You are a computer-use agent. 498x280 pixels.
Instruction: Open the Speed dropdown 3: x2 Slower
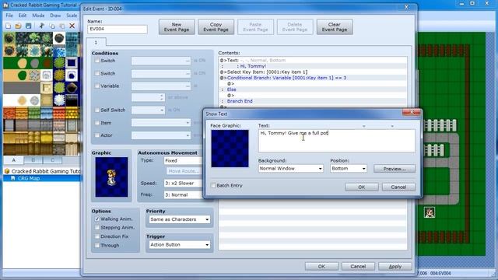[184, 184]
